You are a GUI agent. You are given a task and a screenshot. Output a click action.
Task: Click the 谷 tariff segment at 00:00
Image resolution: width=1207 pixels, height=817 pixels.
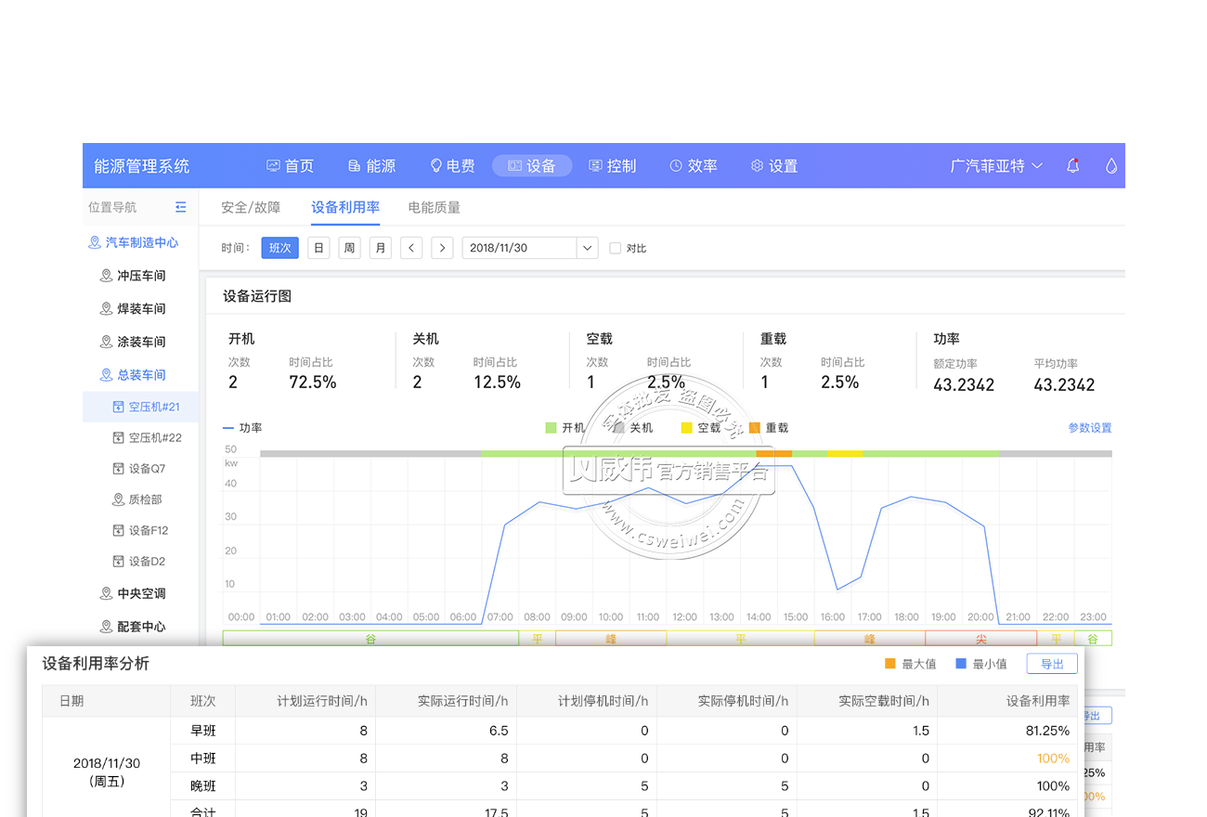click(x=370, y=639)
